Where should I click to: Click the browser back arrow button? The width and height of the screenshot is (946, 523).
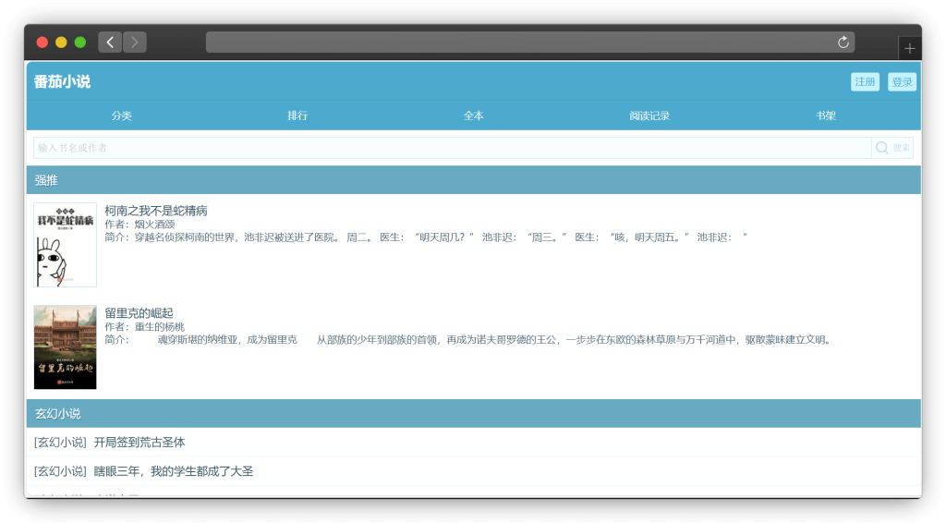[x=110, y=42]
